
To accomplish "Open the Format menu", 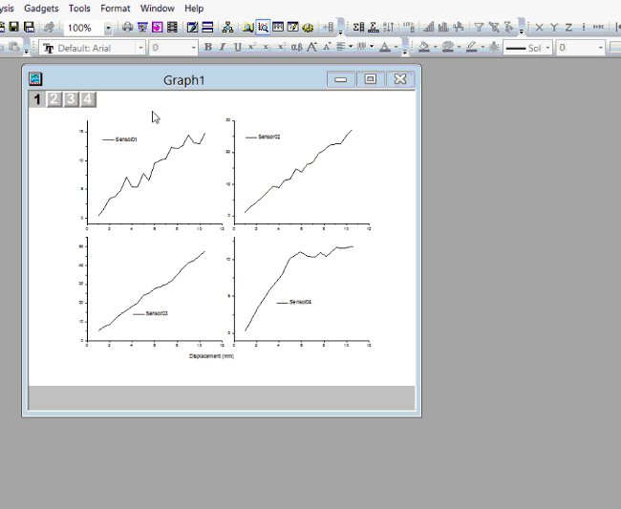I will pos(116,9).
